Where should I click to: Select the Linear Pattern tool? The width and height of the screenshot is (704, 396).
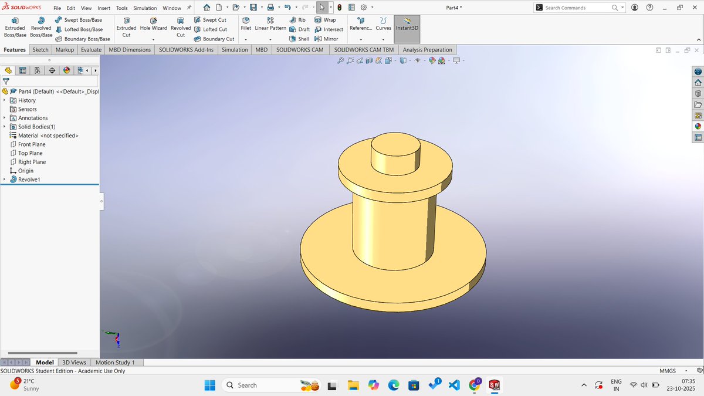(x=270, y=23)
